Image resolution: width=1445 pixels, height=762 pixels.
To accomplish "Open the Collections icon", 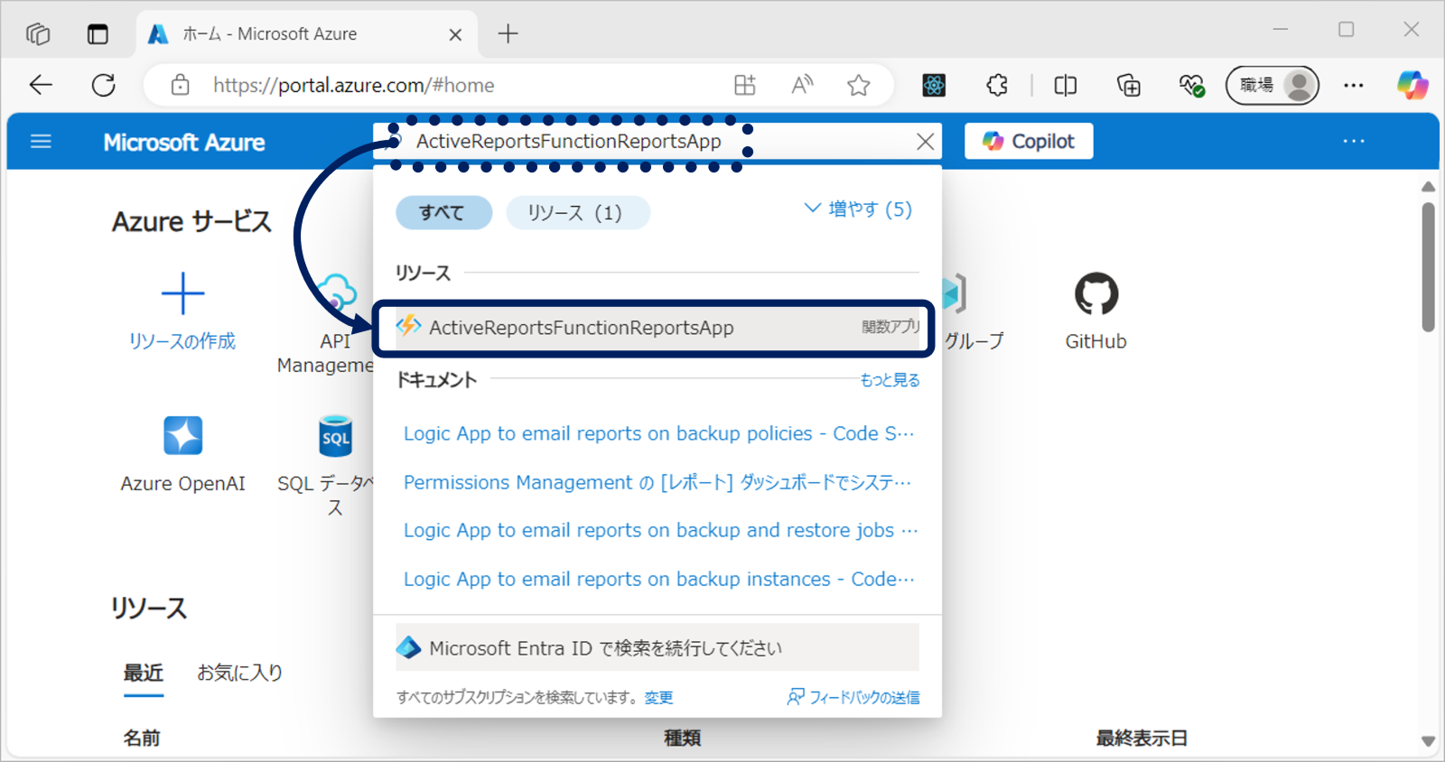I will coord(1129,85).
